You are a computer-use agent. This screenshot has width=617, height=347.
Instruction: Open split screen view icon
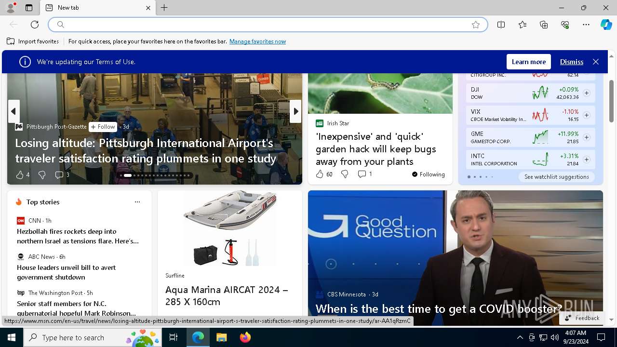pyautogui.click(x=501, y=25)
